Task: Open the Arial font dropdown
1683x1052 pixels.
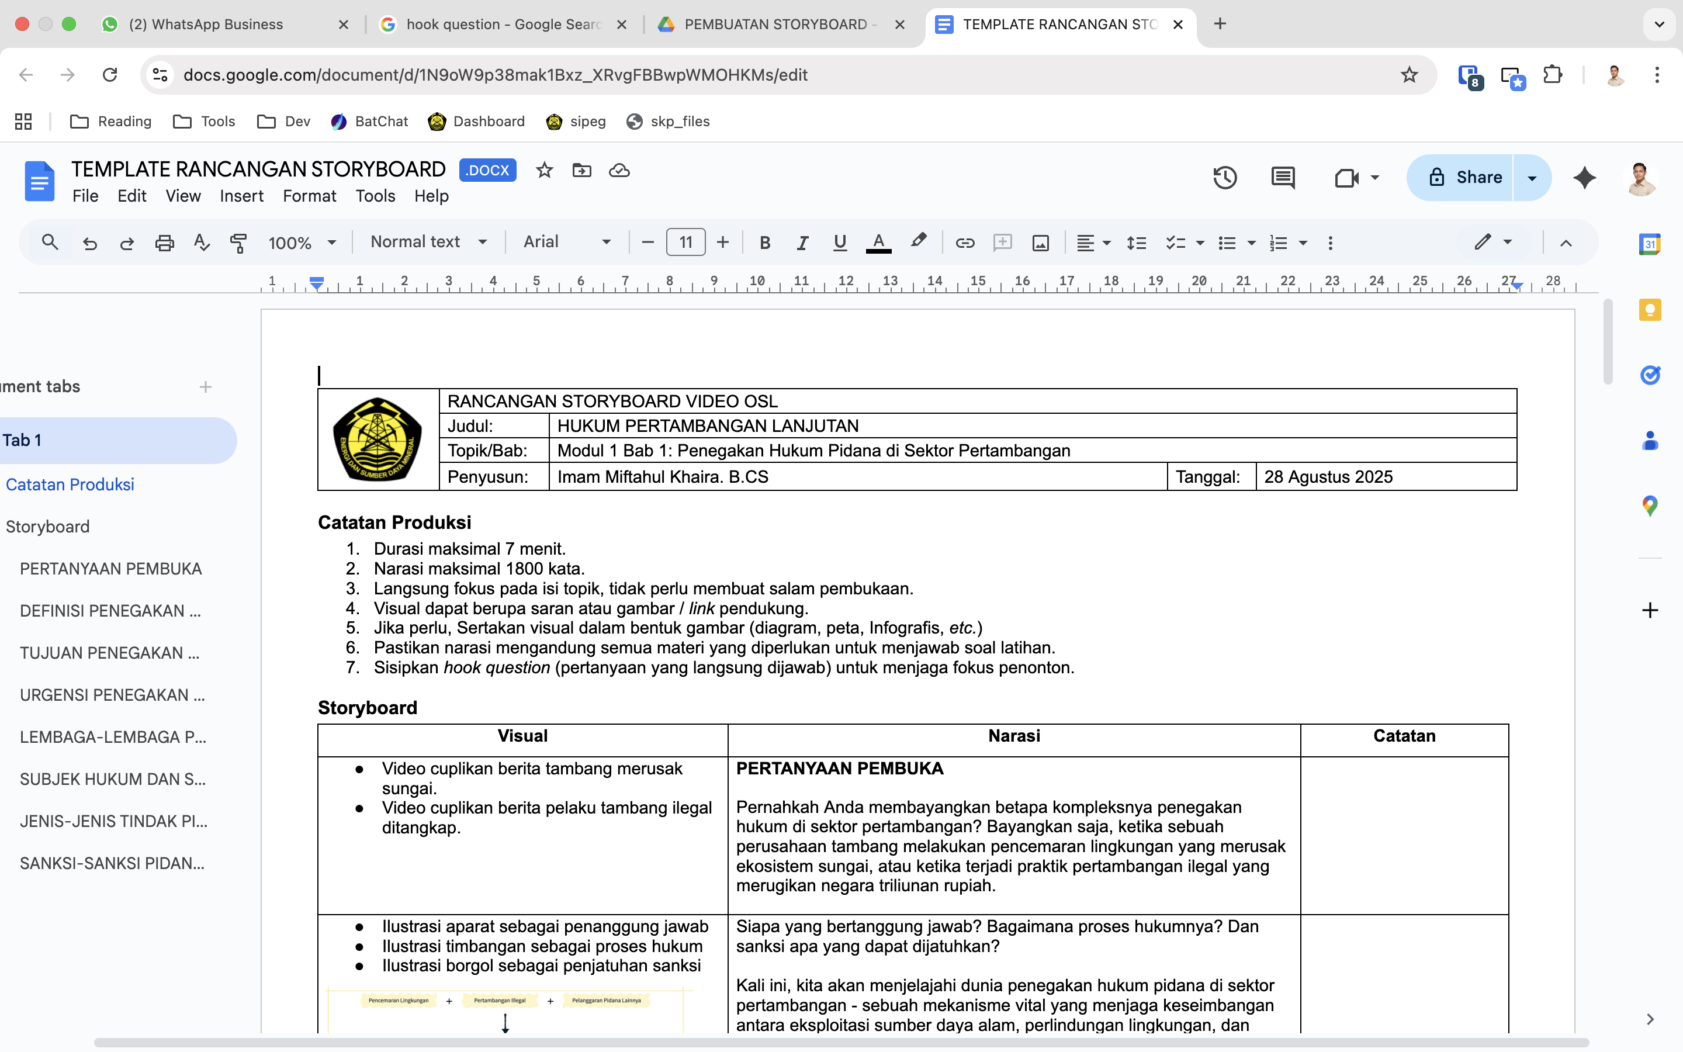Action: (x=567, y=242)
